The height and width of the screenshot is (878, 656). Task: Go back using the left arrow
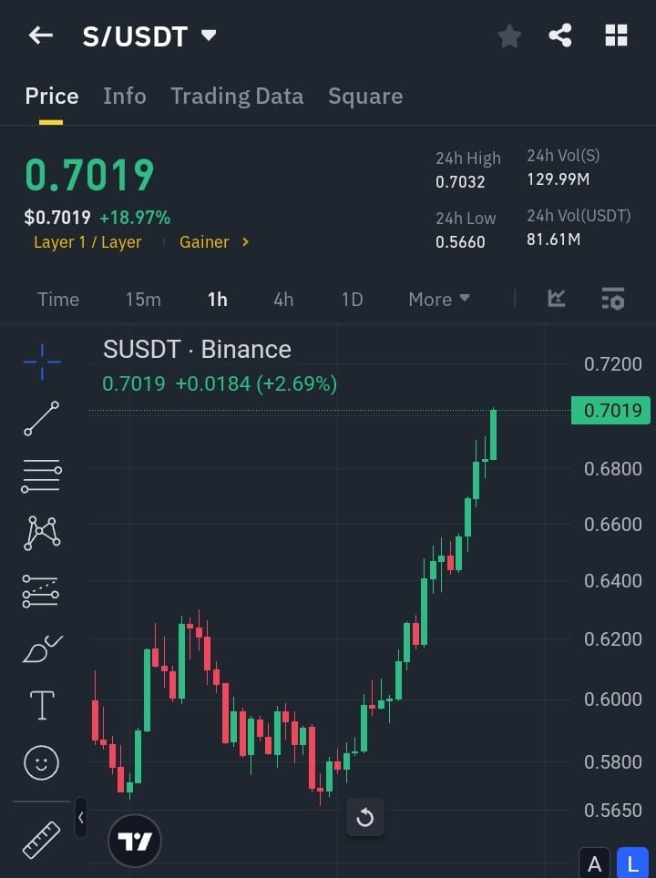coord(40,36)
